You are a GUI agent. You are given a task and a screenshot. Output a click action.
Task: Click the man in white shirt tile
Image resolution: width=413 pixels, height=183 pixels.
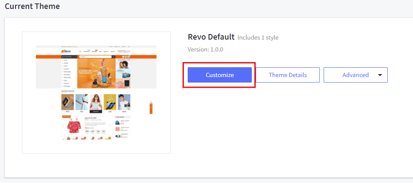tap(124, 103)
